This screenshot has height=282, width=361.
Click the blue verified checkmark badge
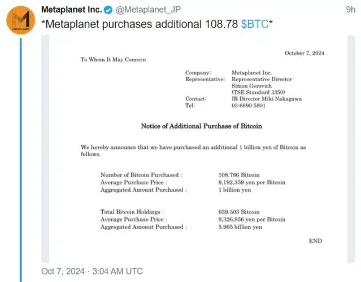coord(108,10)
